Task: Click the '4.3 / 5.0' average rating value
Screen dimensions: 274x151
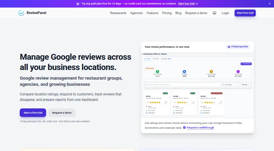Action: (211, 76)
